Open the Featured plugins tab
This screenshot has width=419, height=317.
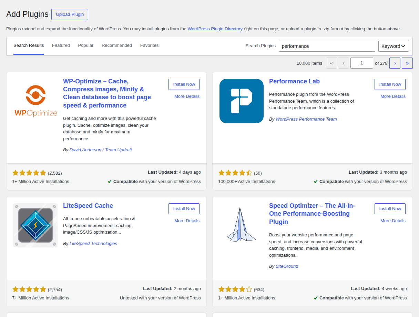61,45
